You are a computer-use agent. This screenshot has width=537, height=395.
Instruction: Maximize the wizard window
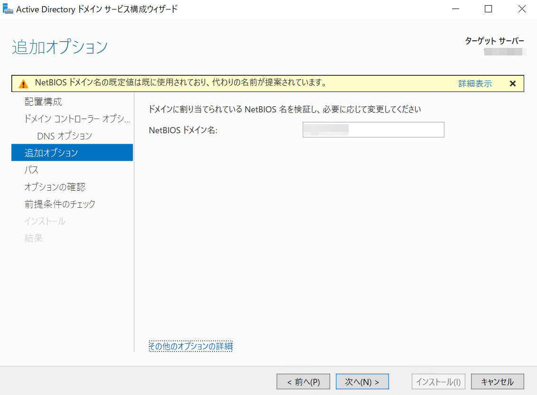(x=488, y=9)
